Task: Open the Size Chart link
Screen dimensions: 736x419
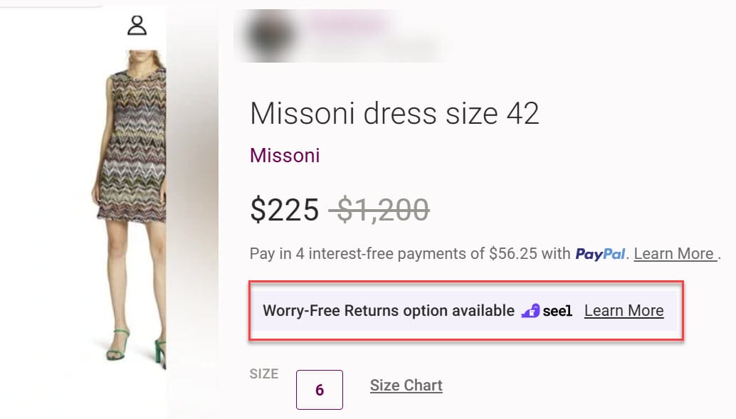Action: click(x=406, y=386)
